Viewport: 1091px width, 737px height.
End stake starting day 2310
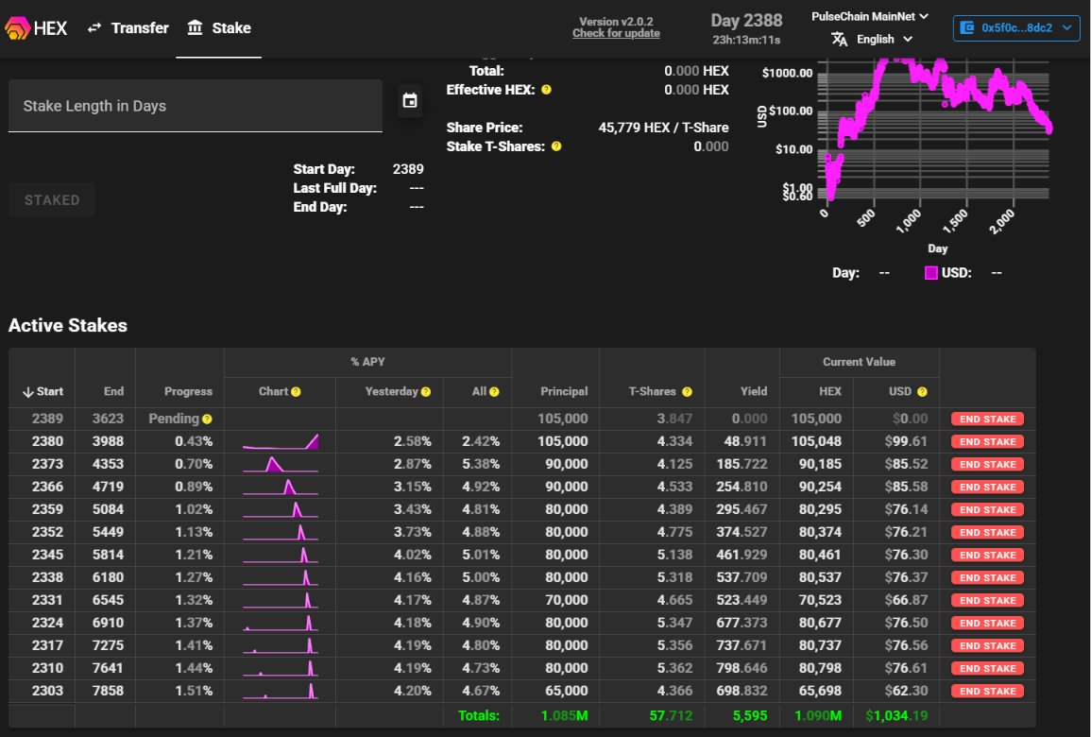[987, 668]
